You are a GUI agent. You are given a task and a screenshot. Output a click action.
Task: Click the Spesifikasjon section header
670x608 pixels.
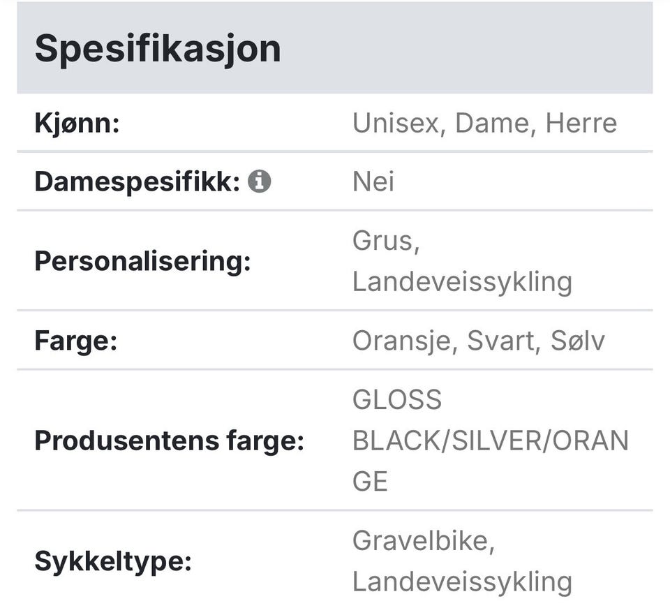click(158, 49)
